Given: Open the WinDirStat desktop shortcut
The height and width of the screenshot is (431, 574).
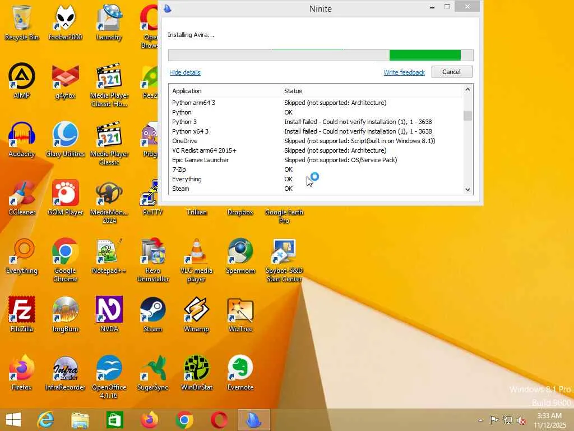Looking at the screenshot, I should click(x=196, y=373).
